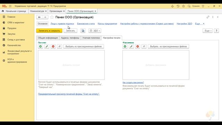Open notifications bell icon
This screenshot has width=222, height=125.
coord(172,6)
